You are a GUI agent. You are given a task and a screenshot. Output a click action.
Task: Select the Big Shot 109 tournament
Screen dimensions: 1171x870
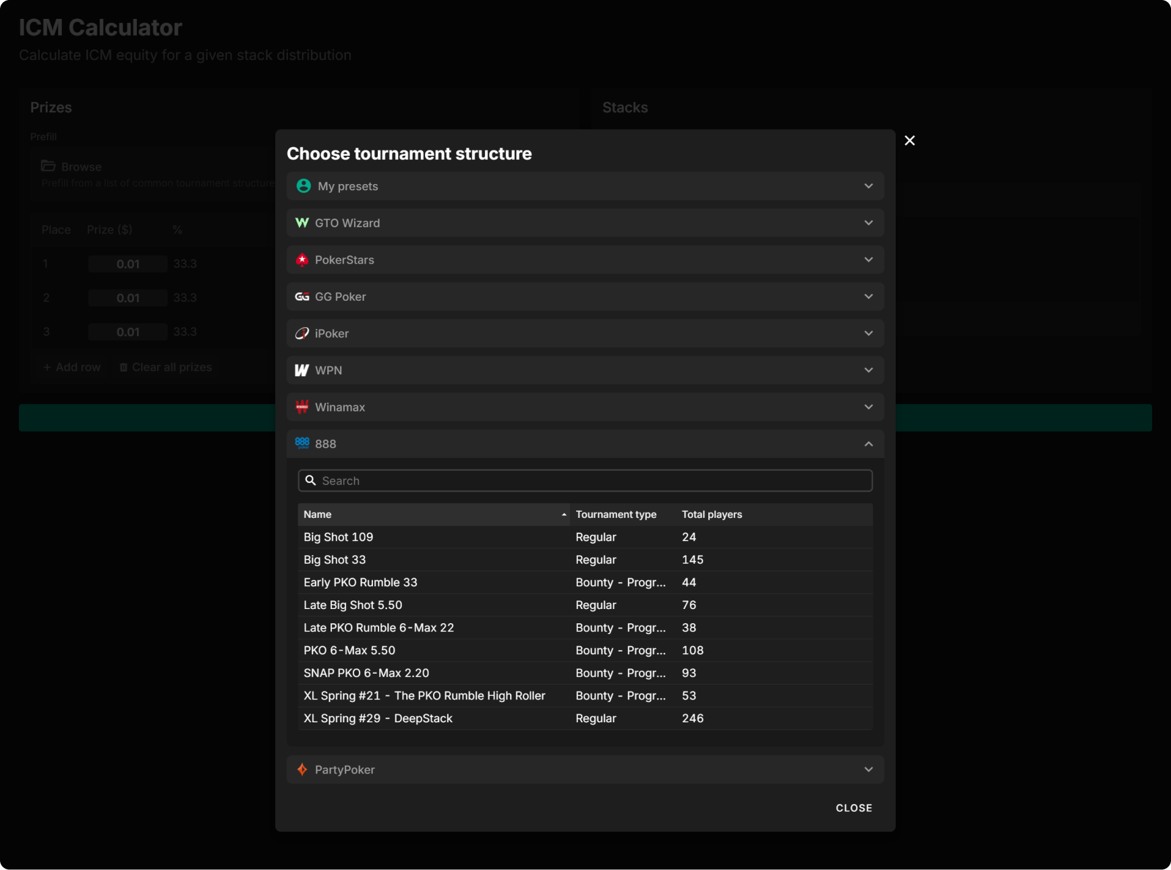click(x=585, y=537)
